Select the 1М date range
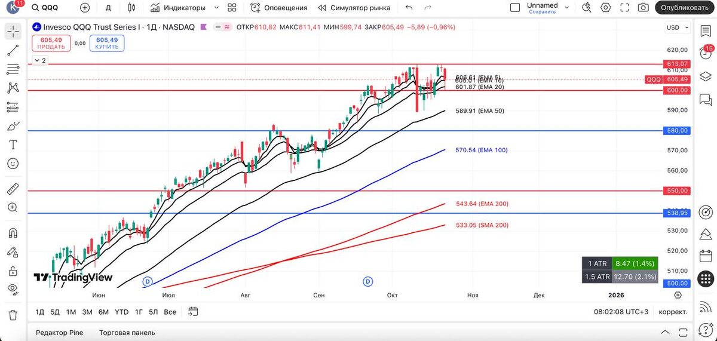 click(x=71, y=312)
